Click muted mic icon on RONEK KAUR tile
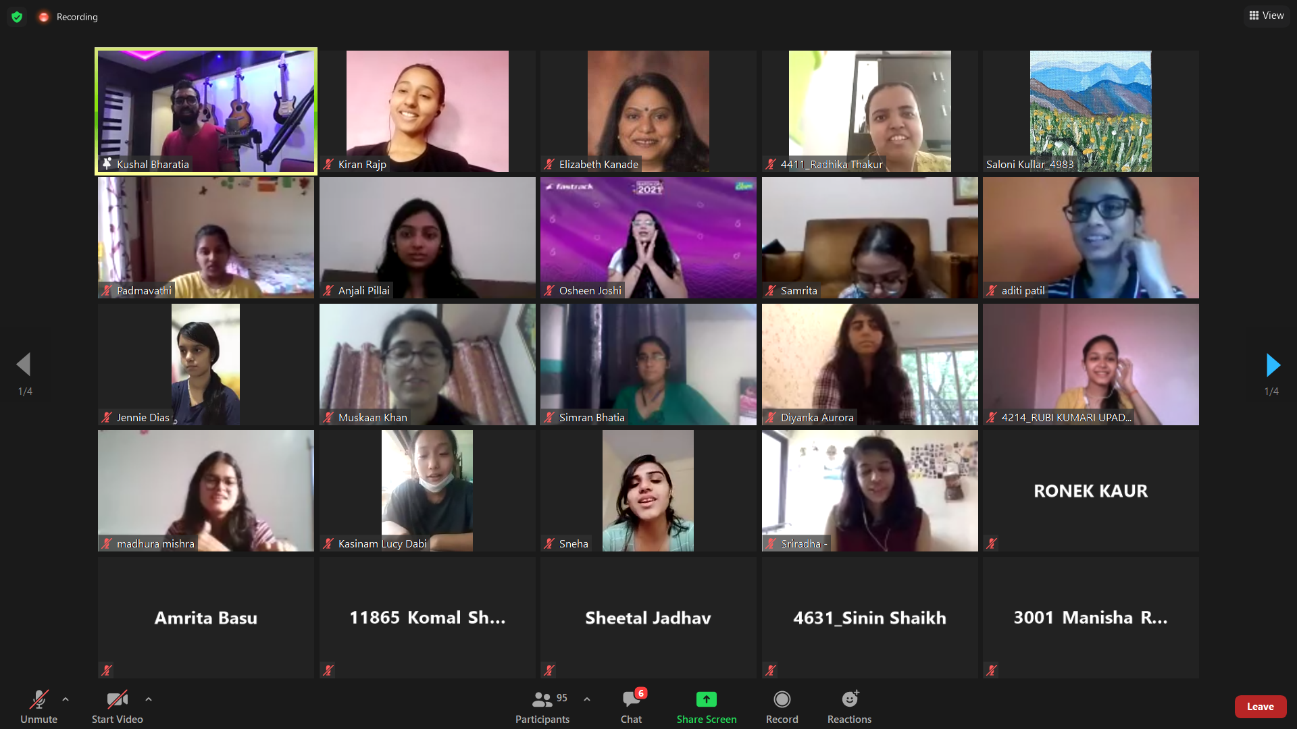 [992, 543]
